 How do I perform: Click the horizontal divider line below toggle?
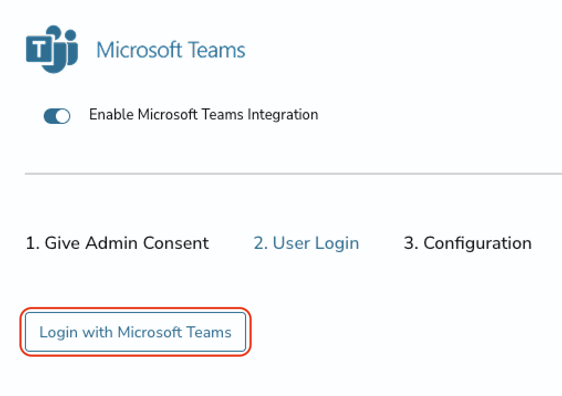point(293,174)
